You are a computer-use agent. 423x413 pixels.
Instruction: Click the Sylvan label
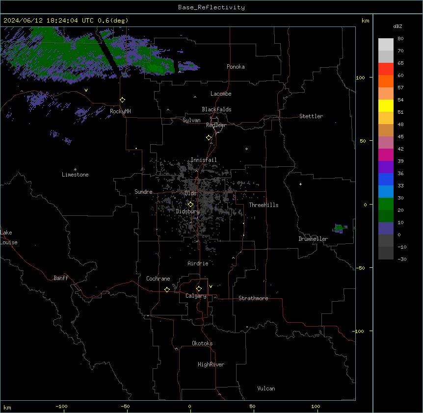[191, 120]
